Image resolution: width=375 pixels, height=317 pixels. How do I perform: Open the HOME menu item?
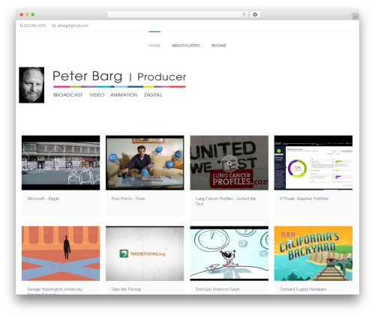pyautogui.click(x=154, y=46)
